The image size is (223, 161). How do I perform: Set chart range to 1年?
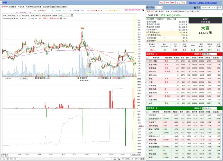(132, 159)
